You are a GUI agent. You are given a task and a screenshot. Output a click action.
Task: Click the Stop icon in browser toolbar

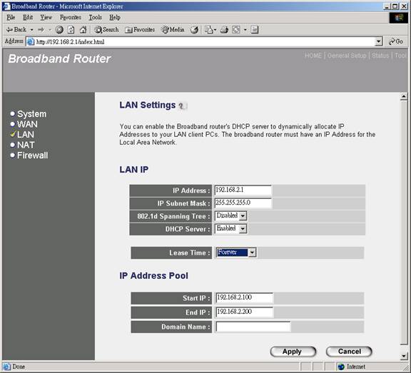click(x=59, y=30)
